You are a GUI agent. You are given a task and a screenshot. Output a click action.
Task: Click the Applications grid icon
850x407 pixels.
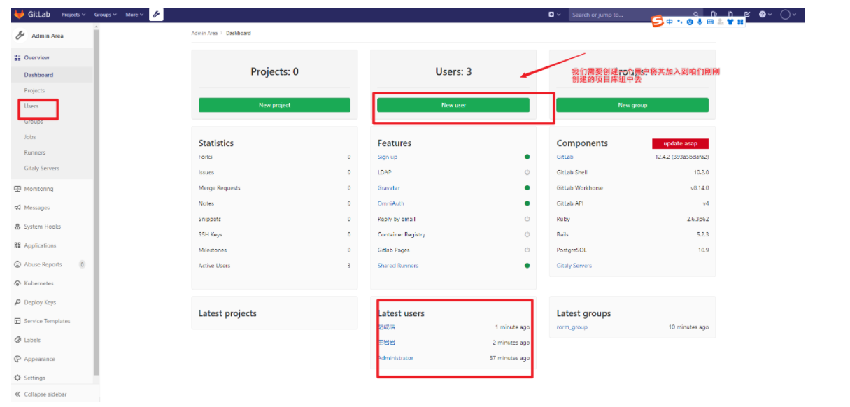click(x=17, y=245)
